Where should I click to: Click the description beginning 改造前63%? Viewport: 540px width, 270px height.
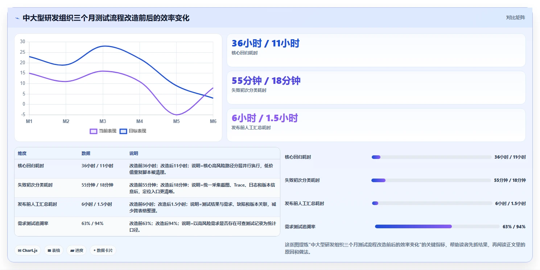pyautogui.click(x=203, y=227)
